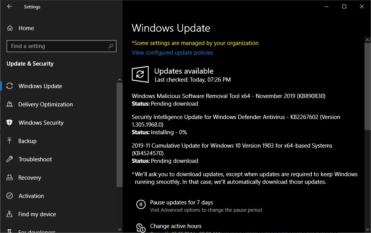The width and height of the screenshot is (371, 233).
Task: Click the Backup upward arrow icon
Action: (x=10, y=141)
